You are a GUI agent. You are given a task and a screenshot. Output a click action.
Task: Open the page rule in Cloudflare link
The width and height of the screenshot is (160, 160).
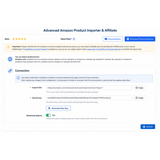104,49
